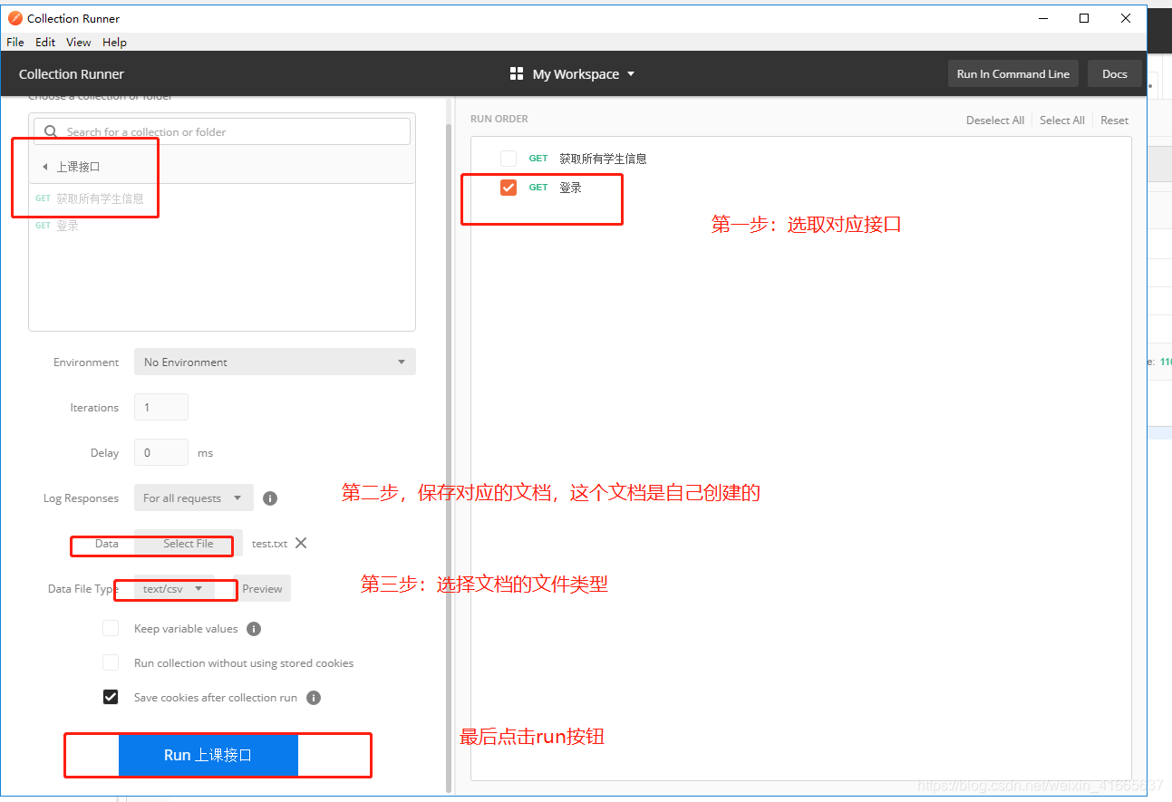Click the test.txt file name

click(x=269, y=544)
